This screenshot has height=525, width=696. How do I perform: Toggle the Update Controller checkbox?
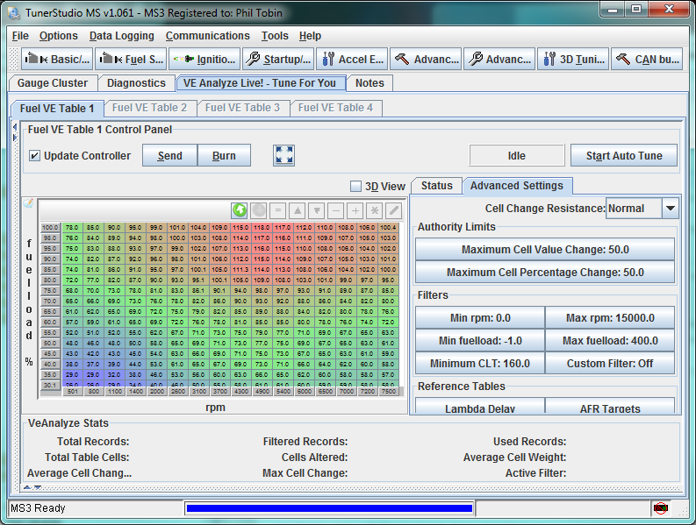[x=35, y=156]
